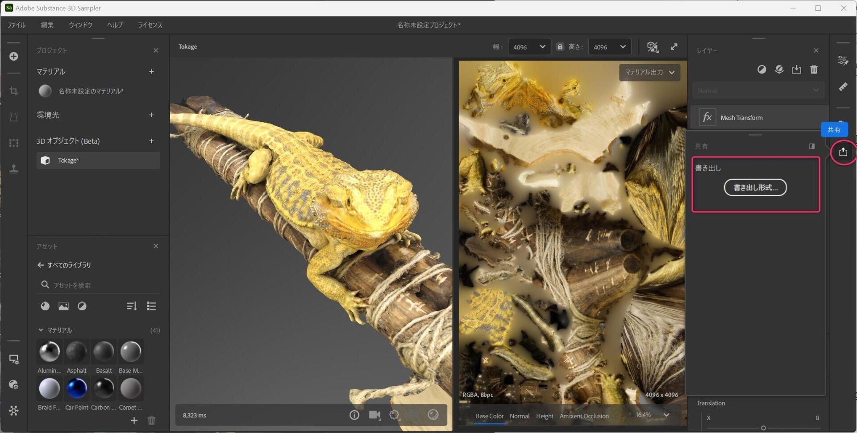Open the ruler measure icon on right sidebar

843,87
